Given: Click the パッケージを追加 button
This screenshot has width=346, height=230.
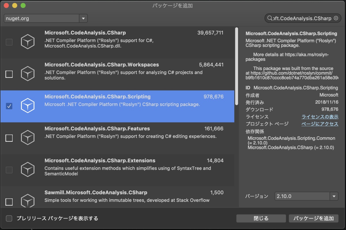Looking at the screenshot, I should (314, 218).
